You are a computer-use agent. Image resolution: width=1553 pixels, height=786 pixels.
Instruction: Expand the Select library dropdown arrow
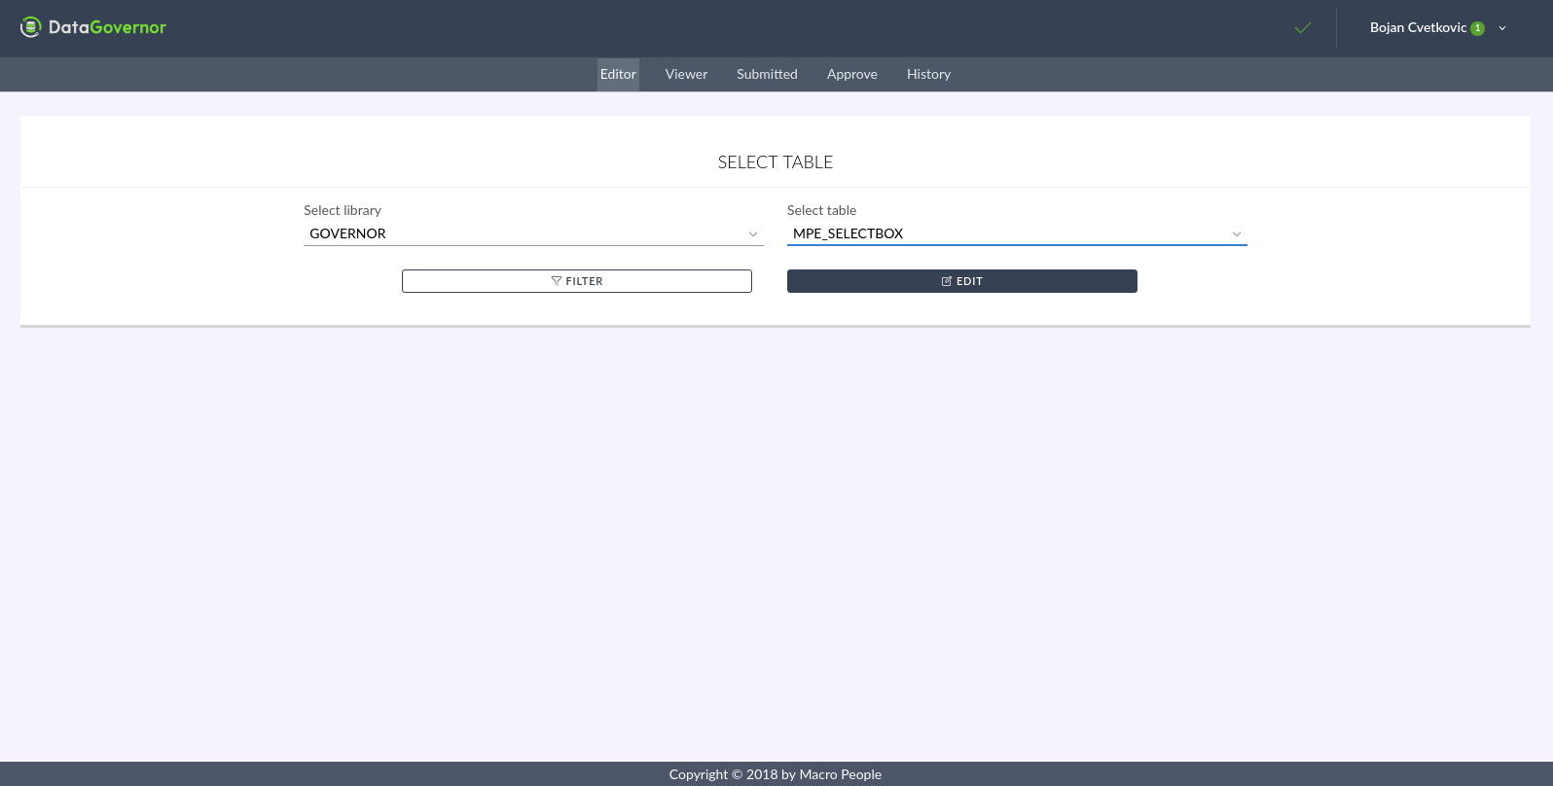click(x=752, y=234)
